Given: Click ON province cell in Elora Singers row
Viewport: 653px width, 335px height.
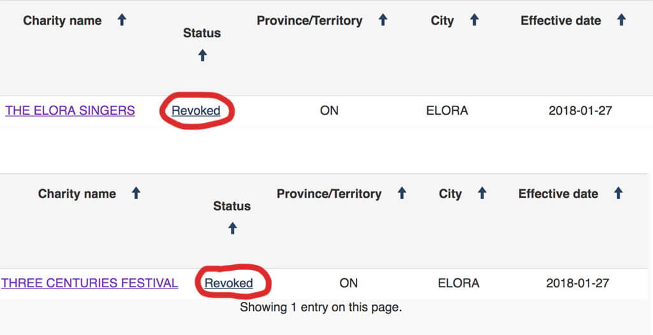Looking at the screenshot, I should pos(329,111).
